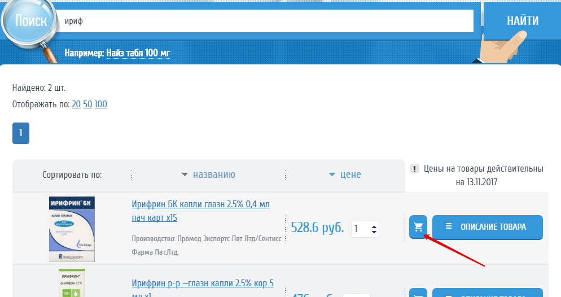Click the НАЙТИ search button

[x=523, y=21]
